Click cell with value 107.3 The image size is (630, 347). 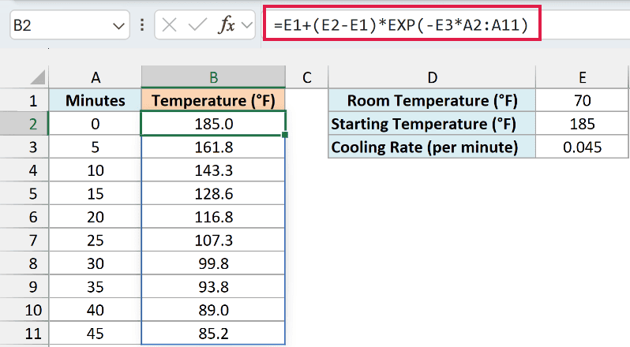[x=213, y=241]
